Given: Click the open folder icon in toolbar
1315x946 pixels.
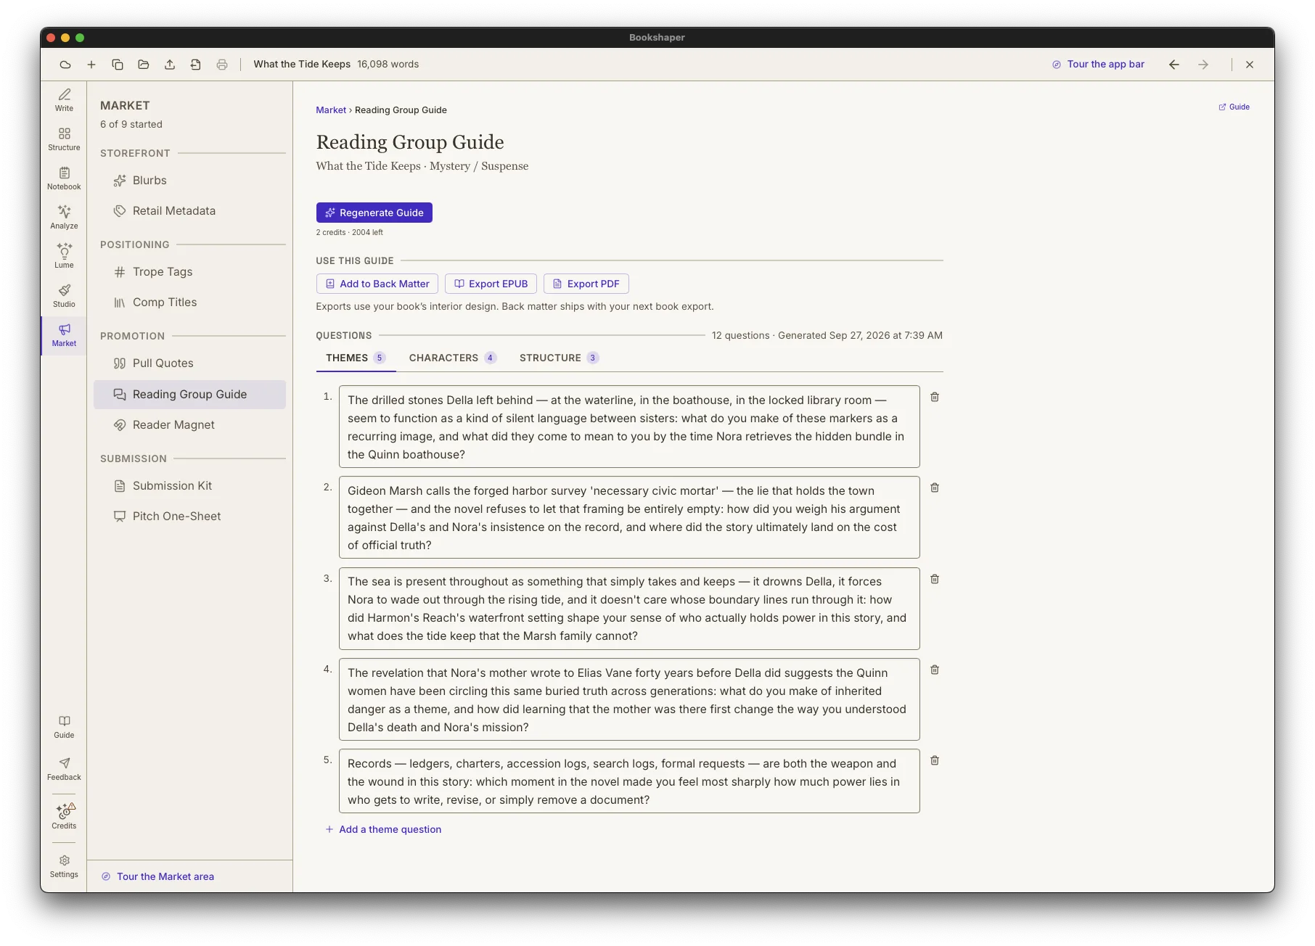Looking at the screenshot, I should (x=144, y=65).
